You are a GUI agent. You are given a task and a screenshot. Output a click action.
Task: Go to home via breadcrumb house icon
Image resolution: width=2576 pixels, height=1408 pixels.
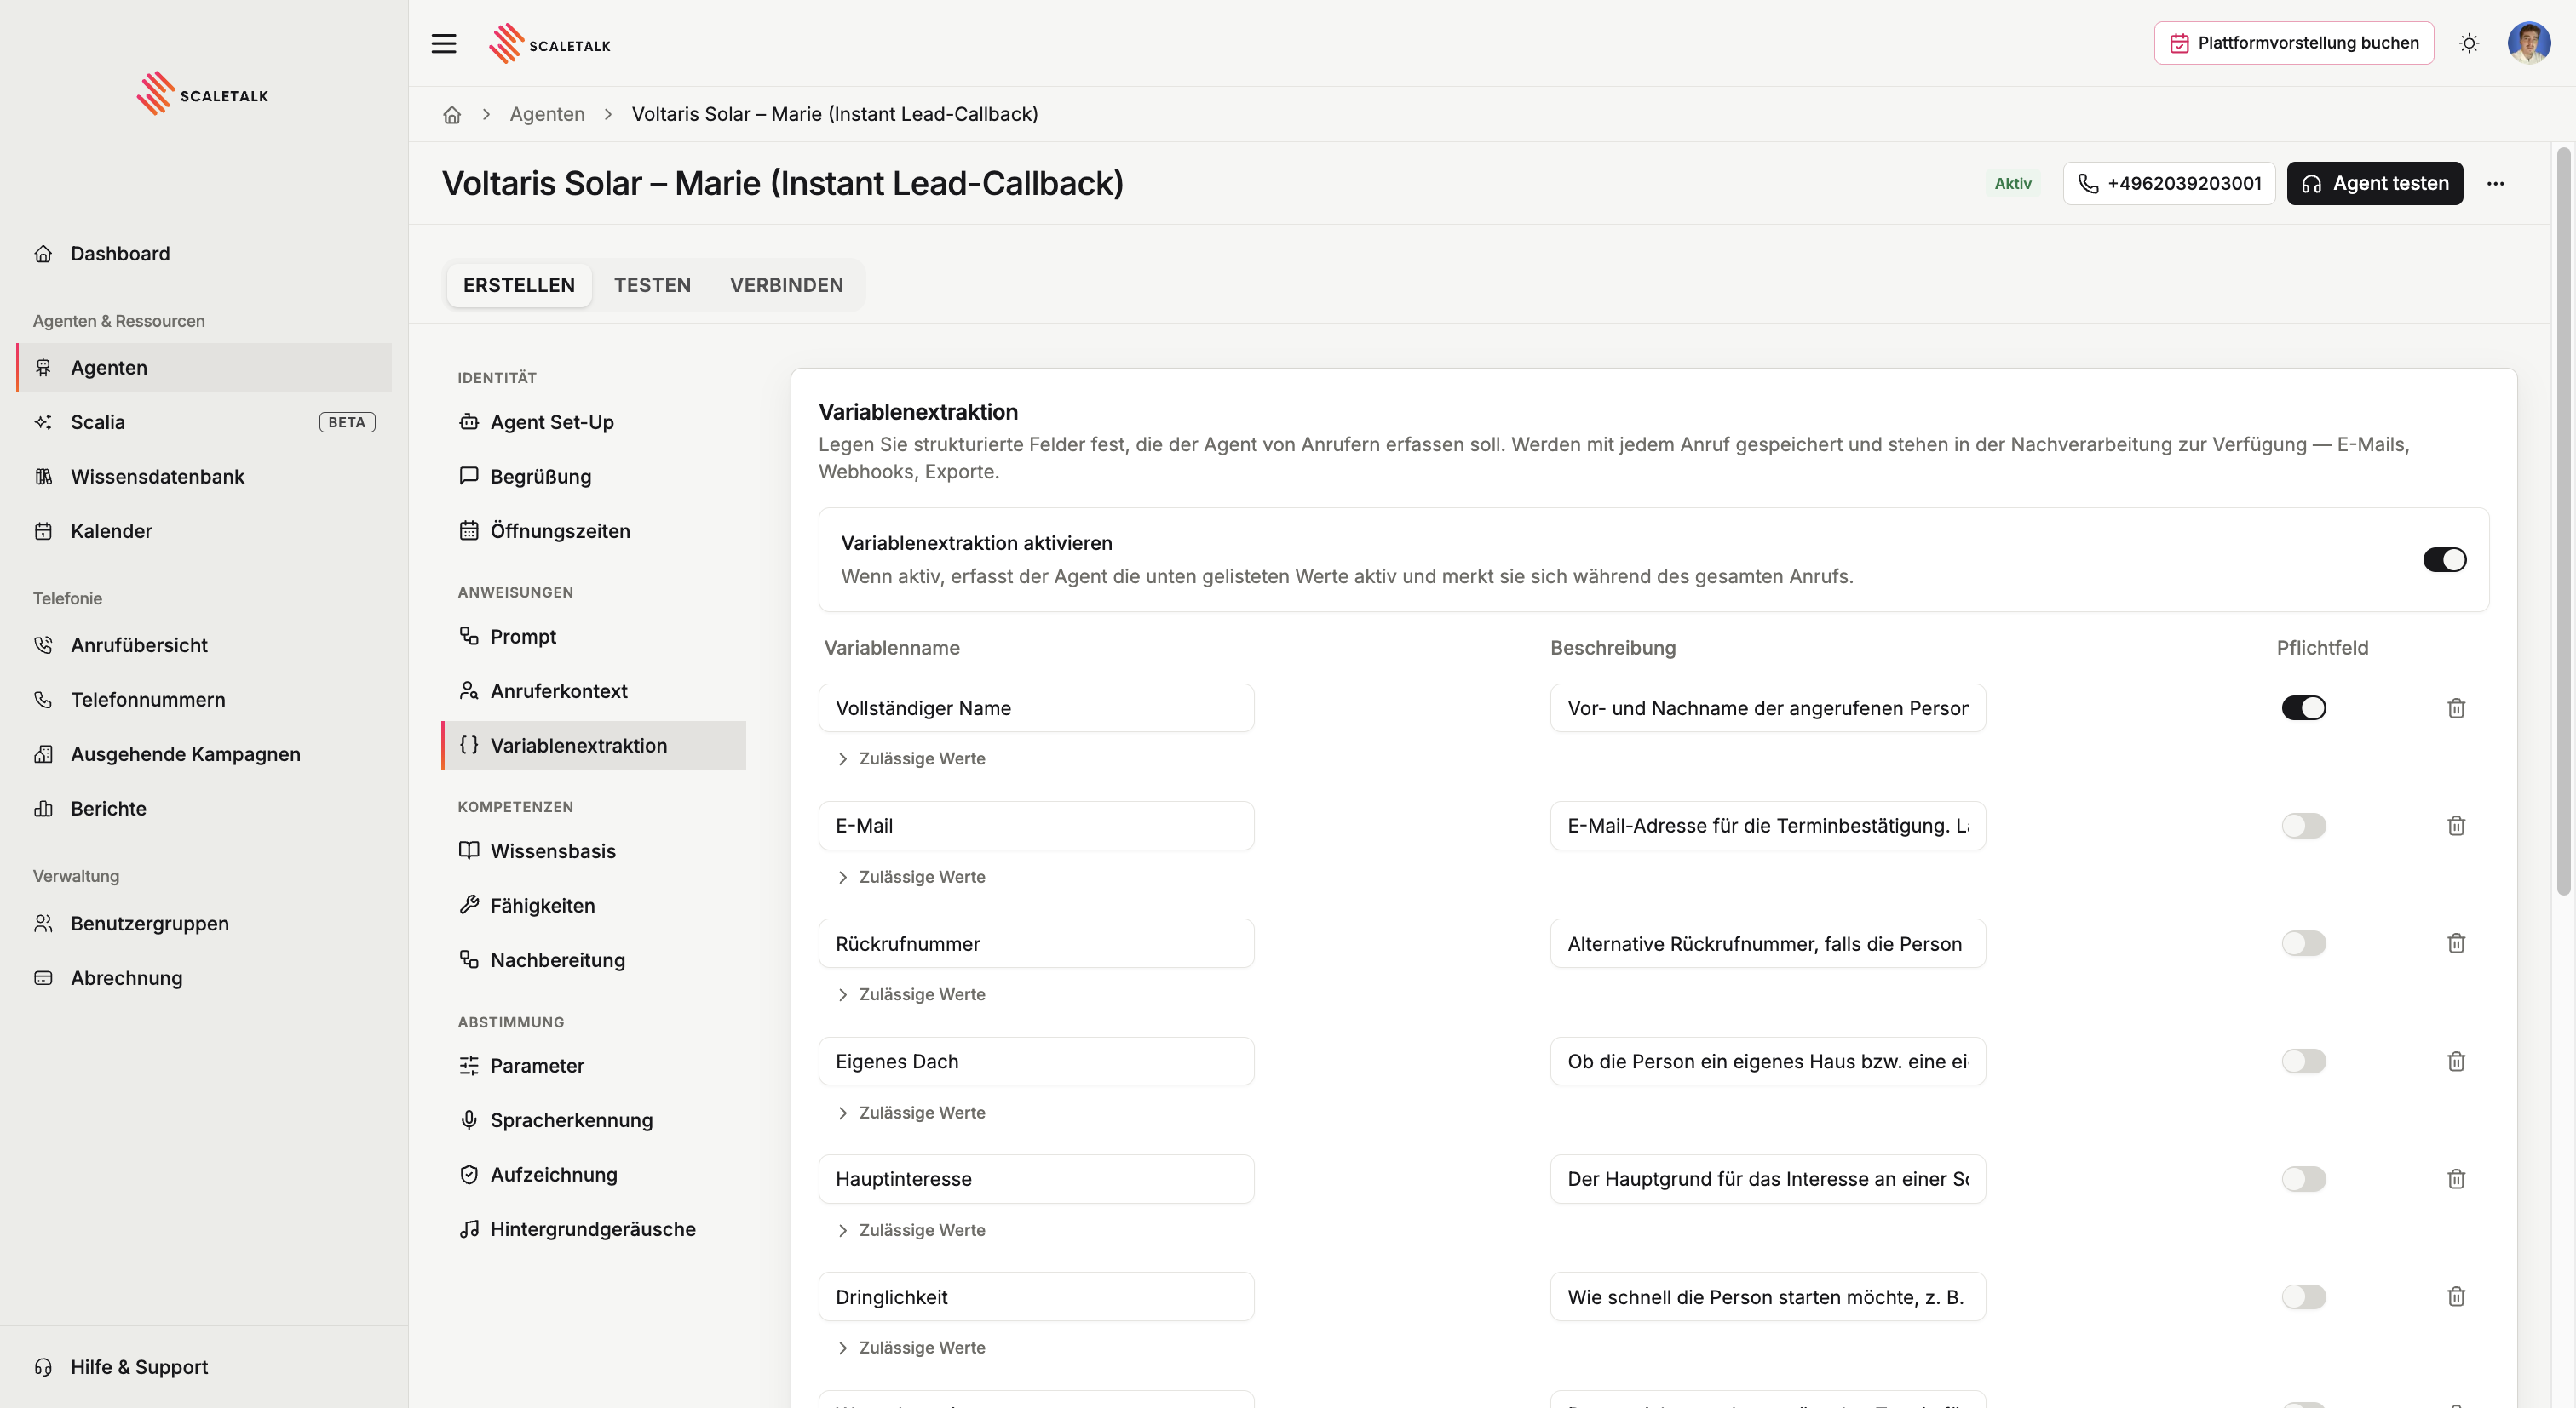(452, 115)
